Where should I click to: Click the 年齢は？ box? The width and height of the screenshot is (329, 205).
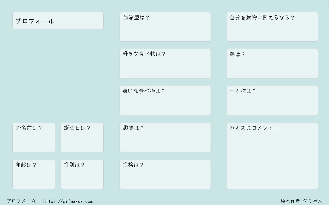(34, 174)
